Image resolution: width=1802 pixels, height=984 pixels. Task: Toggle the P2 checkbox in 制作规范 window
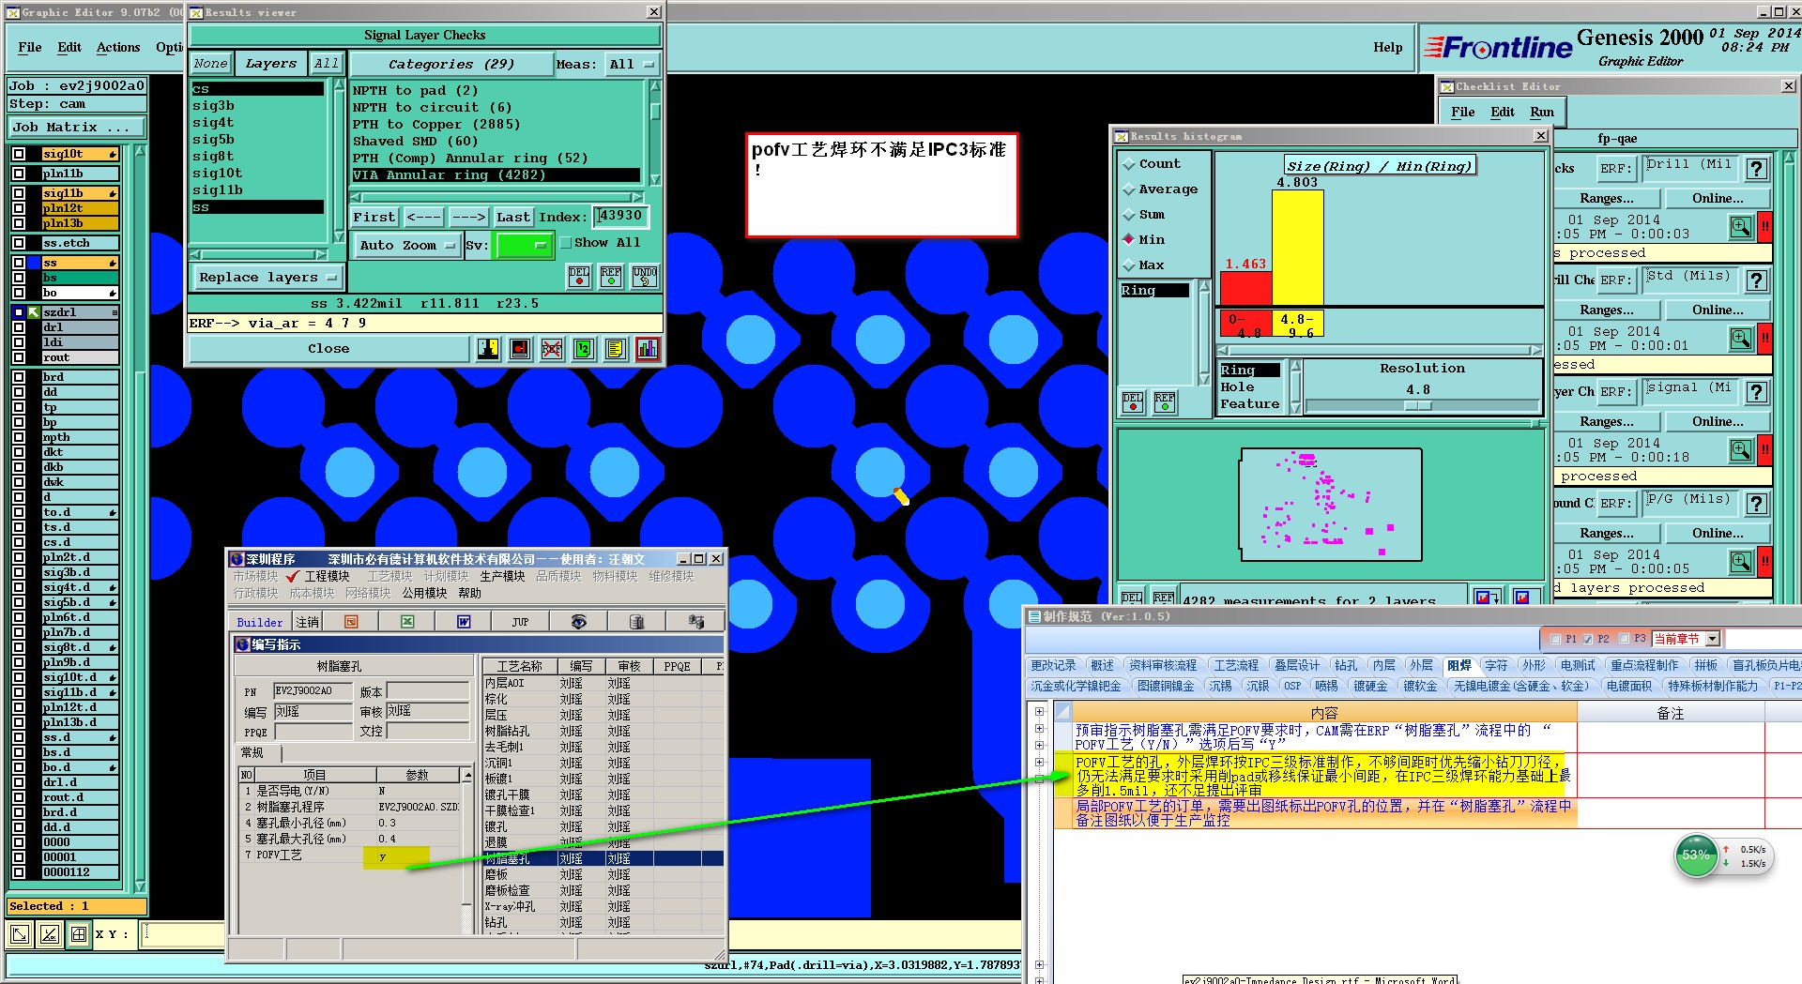[x=1588, y=639]
